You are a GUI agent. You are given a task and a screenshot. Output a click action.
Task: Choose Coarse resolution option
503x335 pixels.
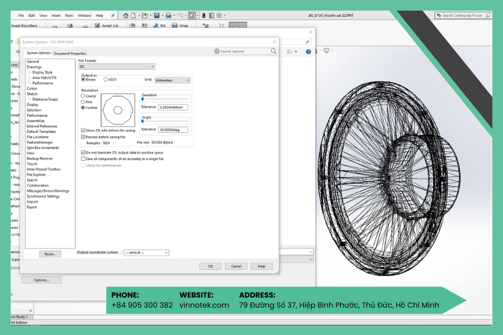tap(83, 96)
